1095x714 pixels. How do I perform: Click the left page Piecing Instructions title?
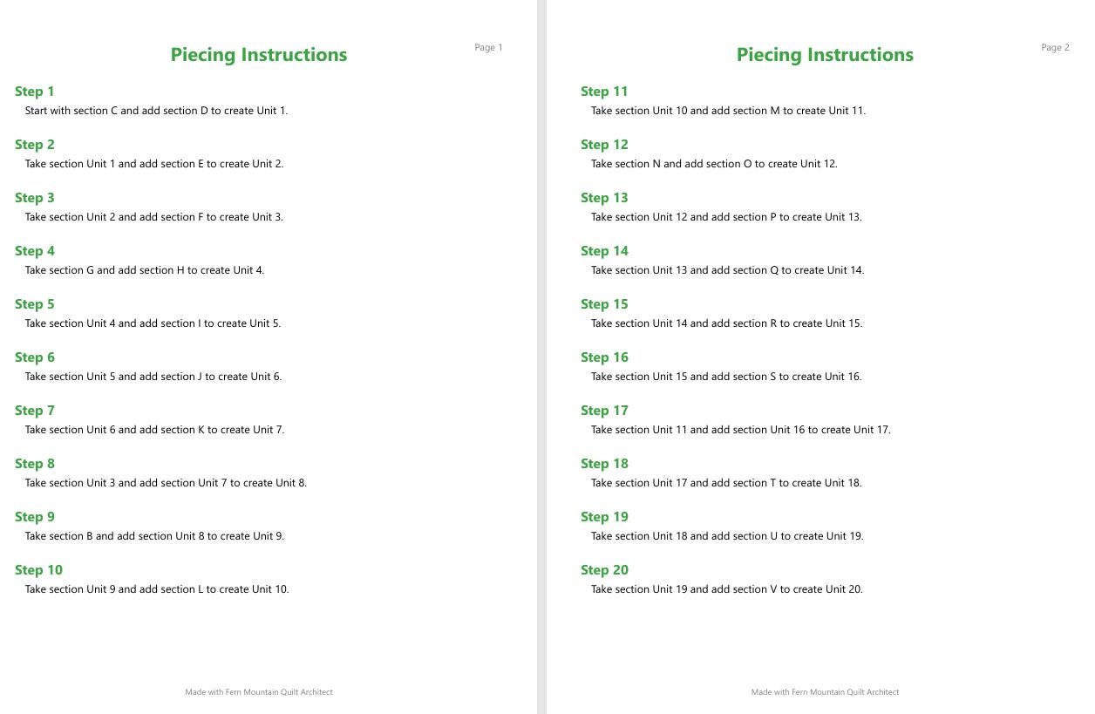click(259, 55)
